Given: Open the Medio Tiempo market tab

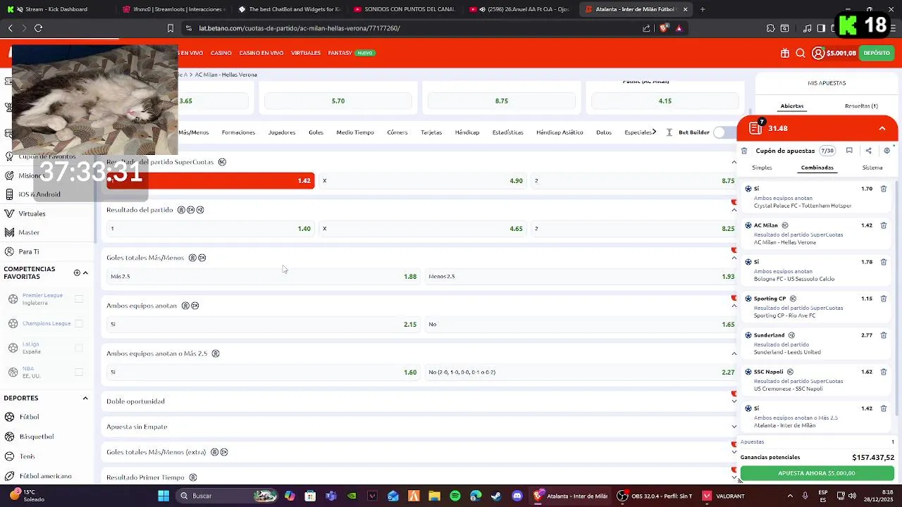Looking at the screenshot, I should click(x=355, y=132).
